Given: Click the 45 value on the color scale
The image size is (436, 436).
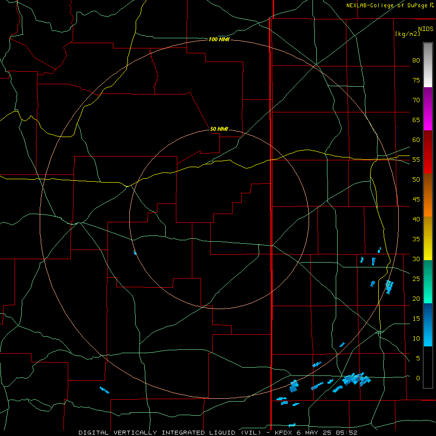Looking at the screenshot, I should [416, 200].
